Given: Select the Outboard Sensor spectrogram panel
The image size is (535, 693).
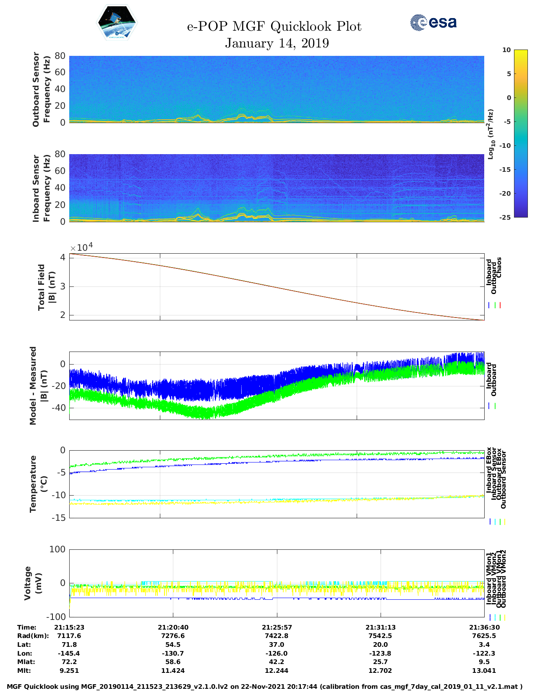Looking at the screenshot, I should (x=277, y=89).
